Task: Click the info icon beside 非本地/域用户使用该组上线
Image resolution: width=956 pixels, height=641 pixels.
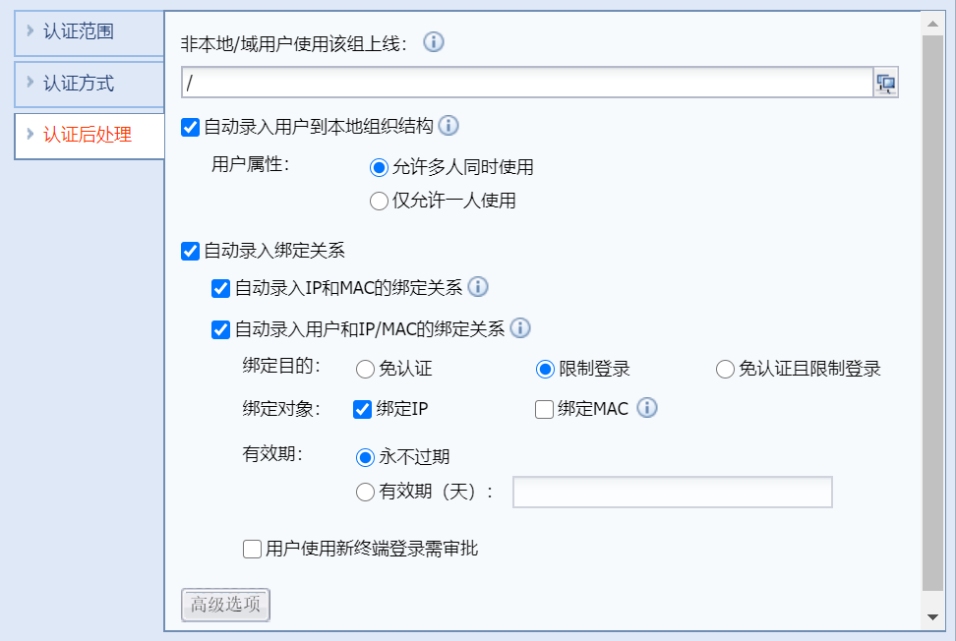Action: tap(433, 42)
